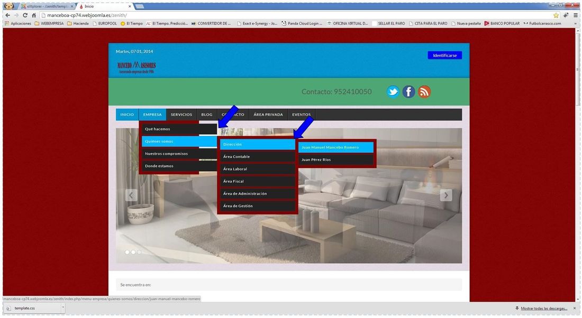
Task: Open WEBEMPRESA bookmarks folder
Action: pyautogui.click(x=49, y=23)
